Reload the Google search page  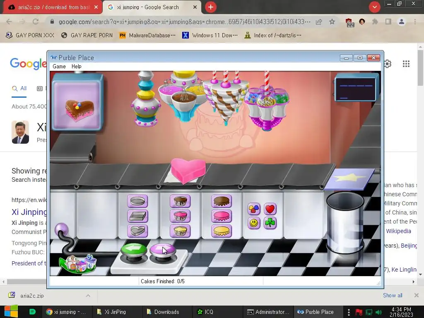pos(36,22)
